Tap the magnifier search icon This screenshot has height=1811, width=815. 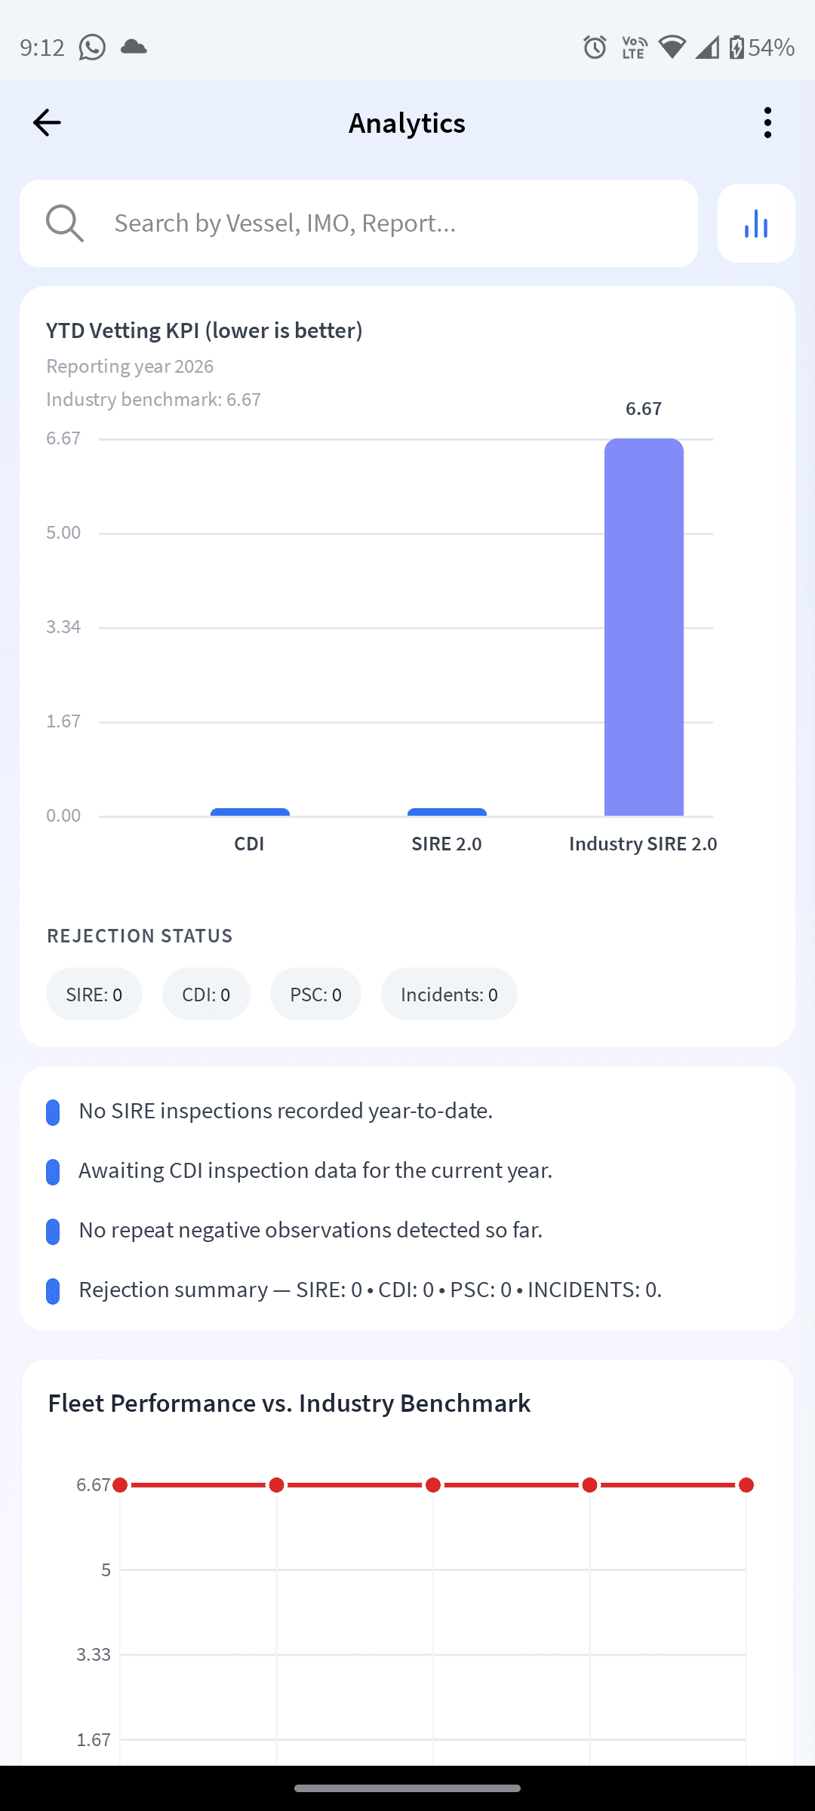click(65, 223)
